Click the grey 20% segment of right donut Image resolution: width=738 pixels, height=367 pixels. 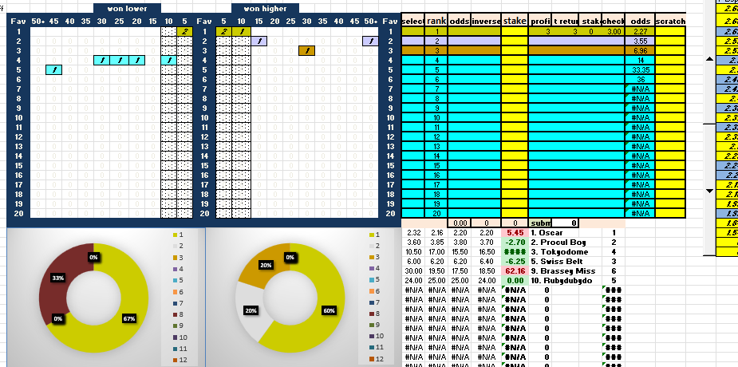tap(251, 310)
